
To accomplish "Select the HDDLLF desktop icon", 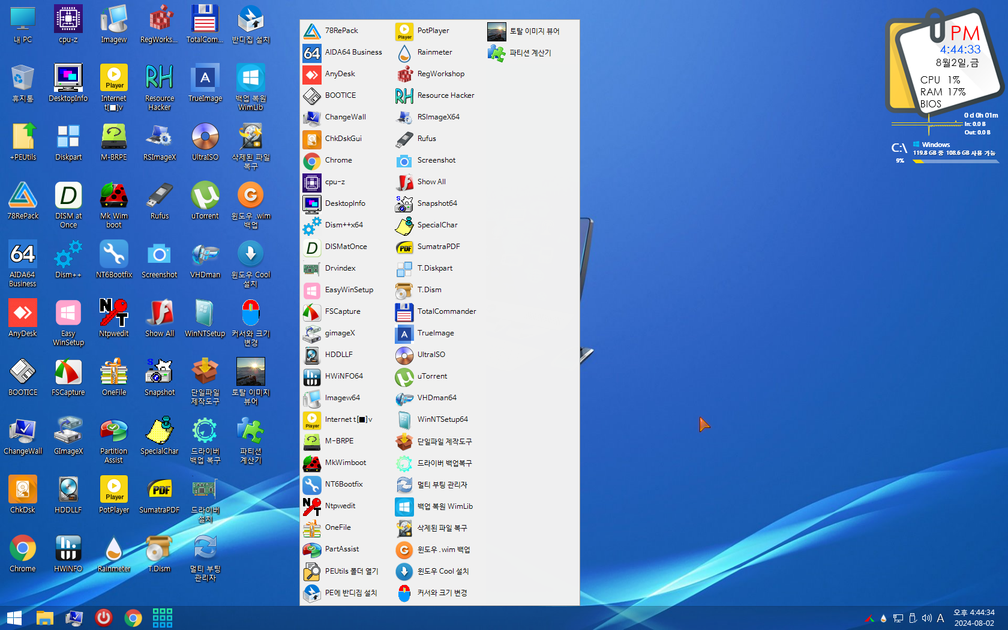I will point(68,494).
